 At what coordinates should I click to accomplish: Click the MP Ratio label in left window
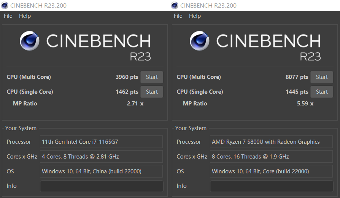pyautogui.click(x=25, y=104)
